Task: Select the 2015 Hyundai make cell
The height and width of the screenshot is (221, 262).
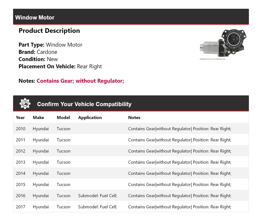Action: click(41, 185)
